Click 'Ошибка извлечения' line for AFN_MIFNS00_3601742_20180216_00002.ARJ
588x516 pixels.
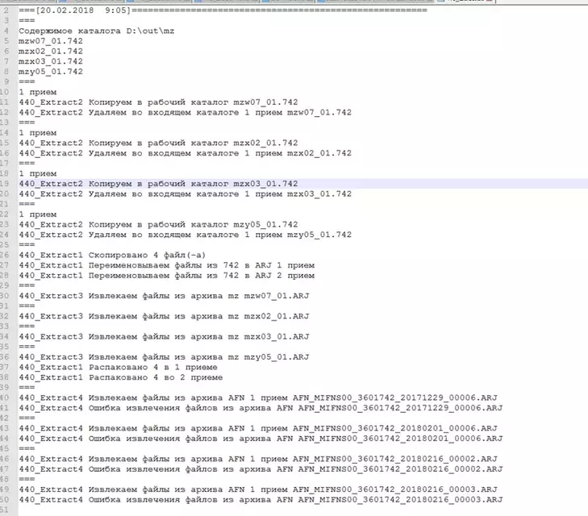pyautogui.click(x=261, y=468)
